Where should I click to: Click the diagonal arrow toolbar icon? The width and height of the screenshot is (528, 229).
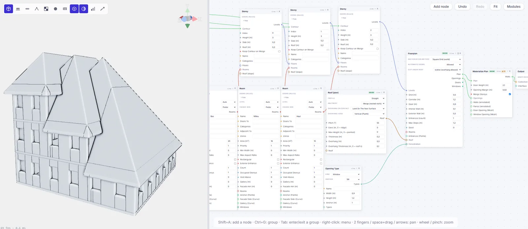click(x=102, y=9)
